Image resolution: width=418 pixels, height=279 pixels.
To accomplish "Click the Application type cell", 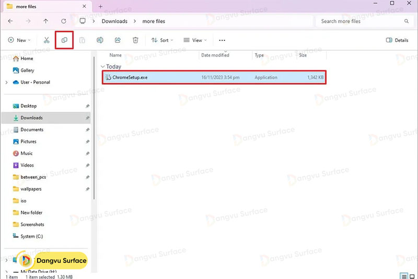I will pyautogui.click(x=266, y=77).
